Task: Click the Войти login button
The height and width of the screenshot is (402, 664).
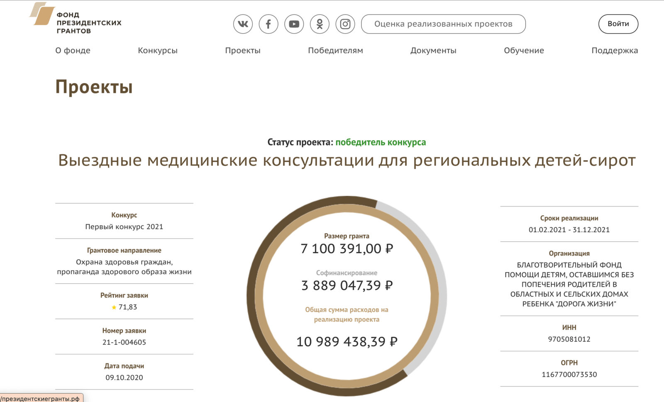Action: point(618,24)
